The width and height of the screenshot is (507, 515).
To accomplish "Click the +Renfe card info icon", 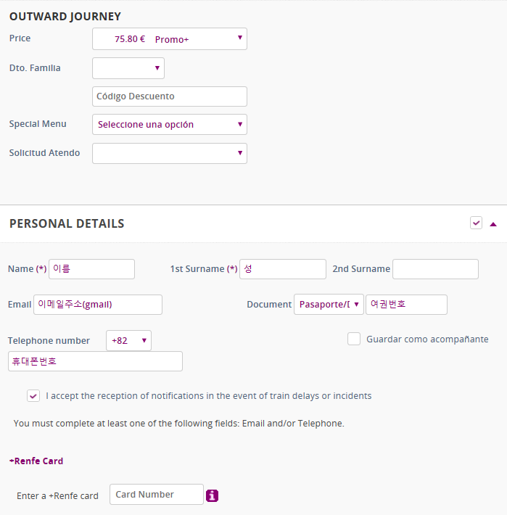I will pyautogui.click(x=213, y=495).
